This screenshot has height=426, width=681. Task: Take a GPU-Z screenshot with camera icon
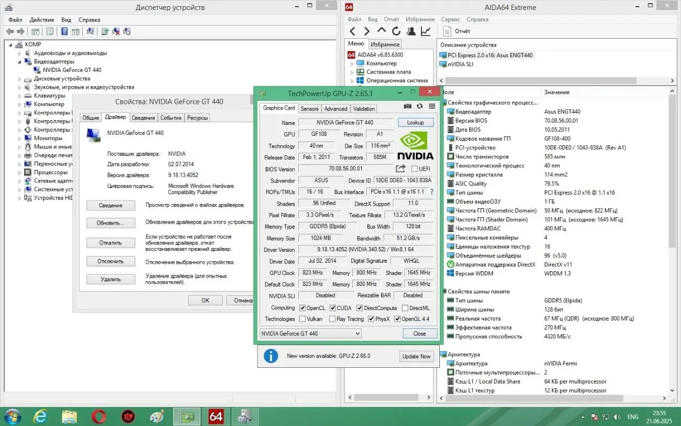407,106
